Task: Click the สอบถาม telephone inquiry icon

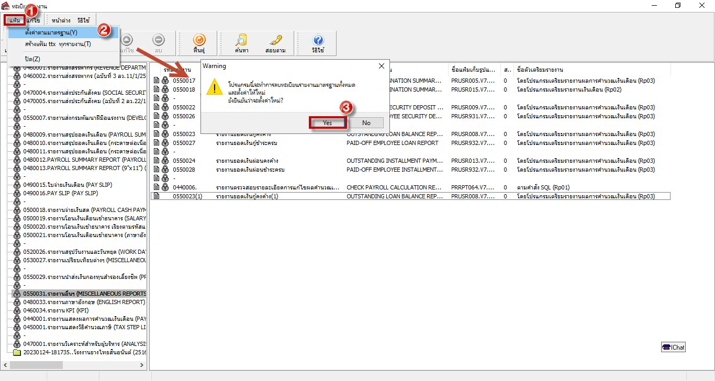Action: (x=275, y=41)
